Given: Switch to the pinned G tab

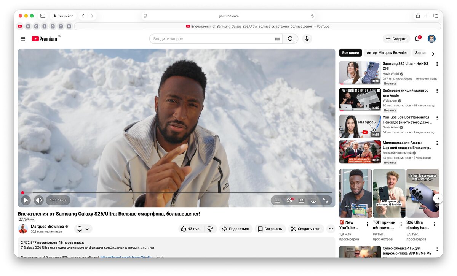Looking at the screenshot, I should click(x=53, y=26).
